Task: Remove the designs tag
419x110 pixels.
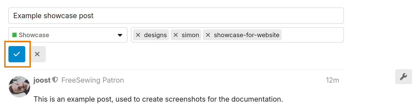Action: pyautogui.click(x=138, y=35)
